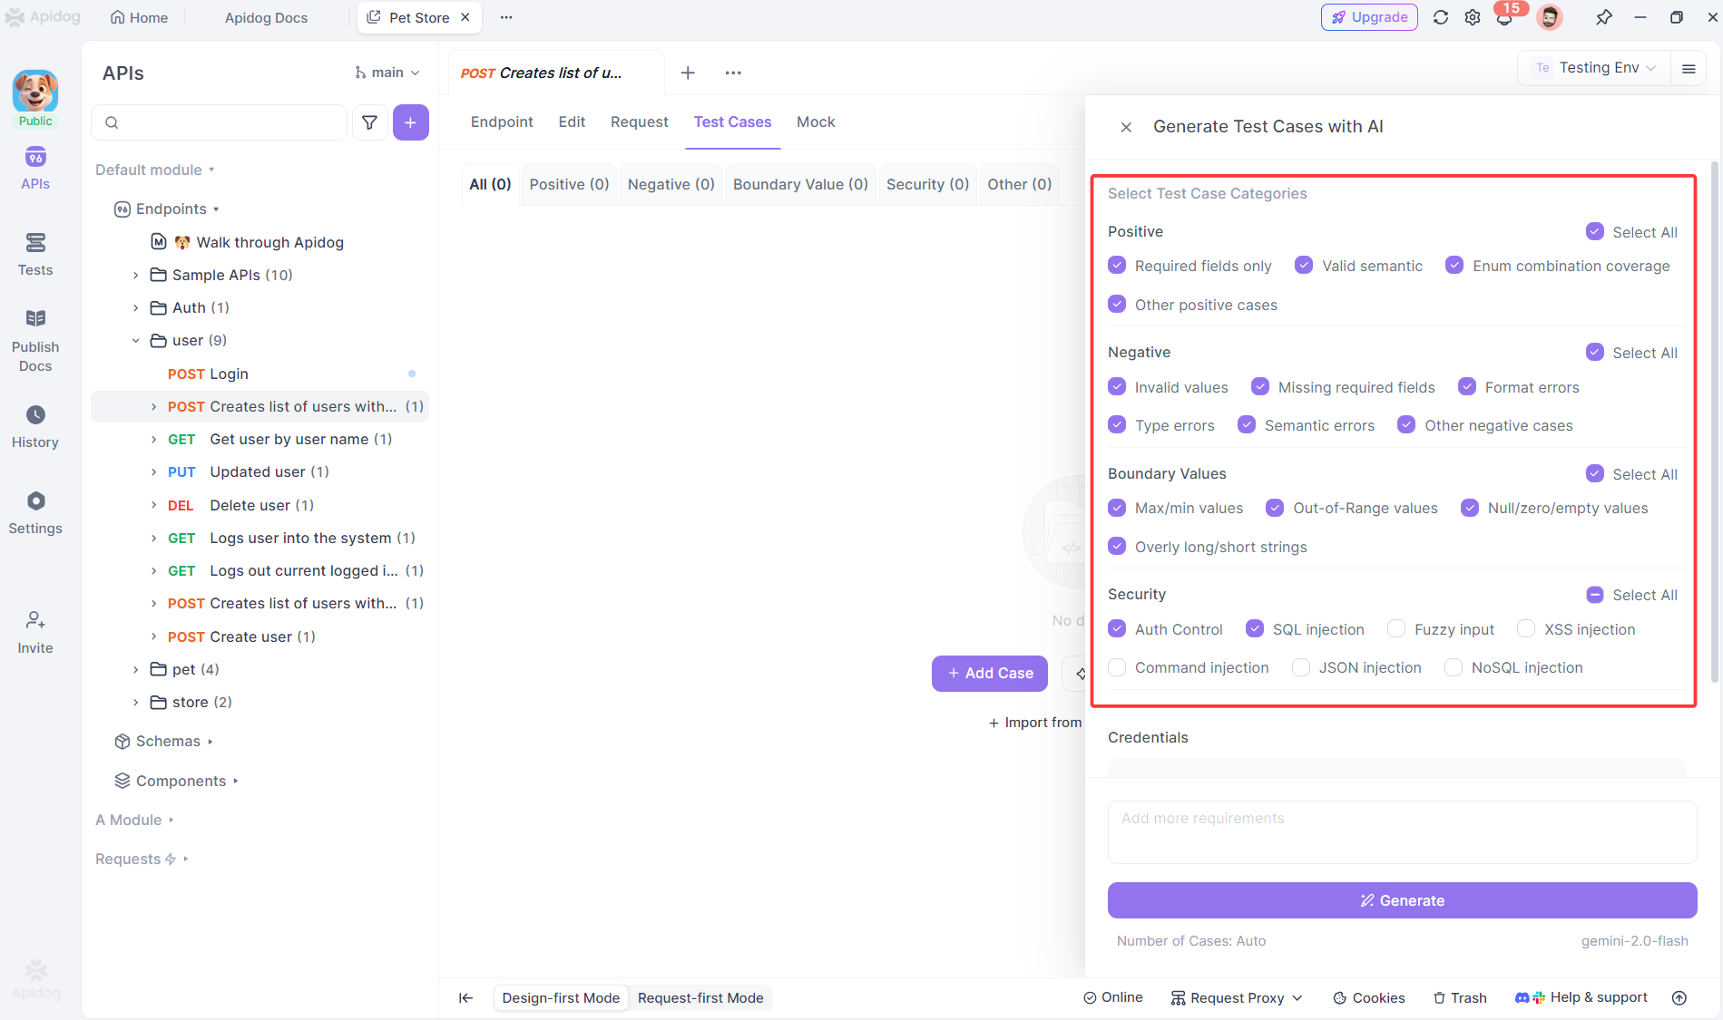
Task: Switch to the Mock tab
Action: [815, 121]
